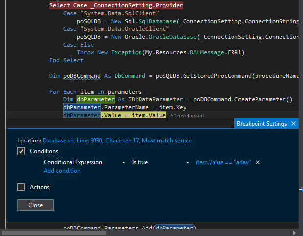
Task: Uncheck the Conditions checkbox
Action: pos(21,151)
